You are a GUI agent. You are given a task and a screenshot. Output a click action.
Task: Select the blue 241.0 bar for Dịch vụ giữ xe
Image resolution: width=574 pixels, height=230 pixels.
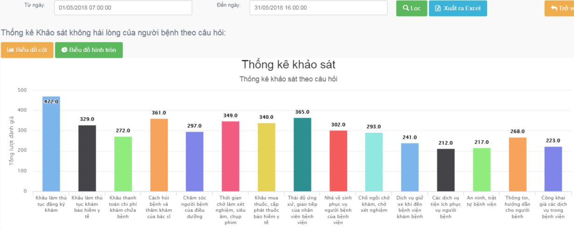tap(410, 167)
